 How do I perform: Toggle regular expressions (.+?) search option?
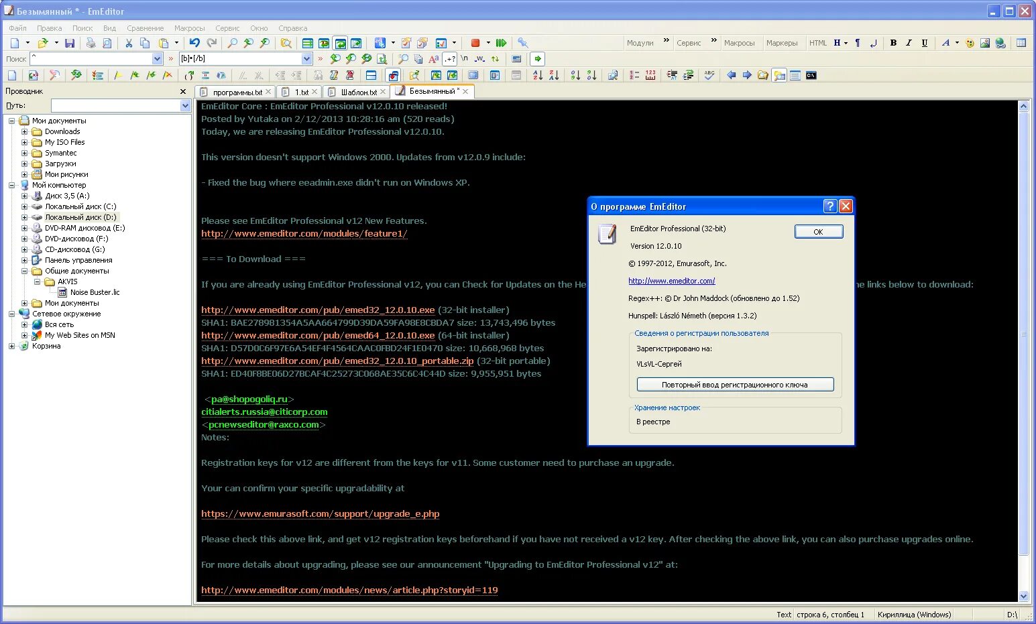(x=450, y=59)
